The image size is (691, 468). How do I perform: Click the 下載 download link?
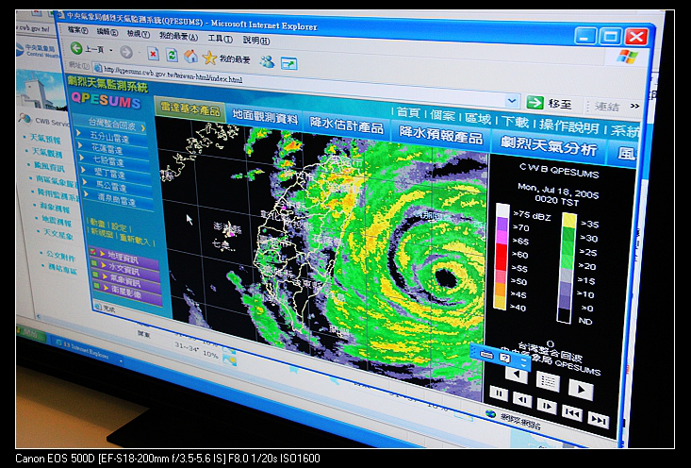tap(515, 122)
